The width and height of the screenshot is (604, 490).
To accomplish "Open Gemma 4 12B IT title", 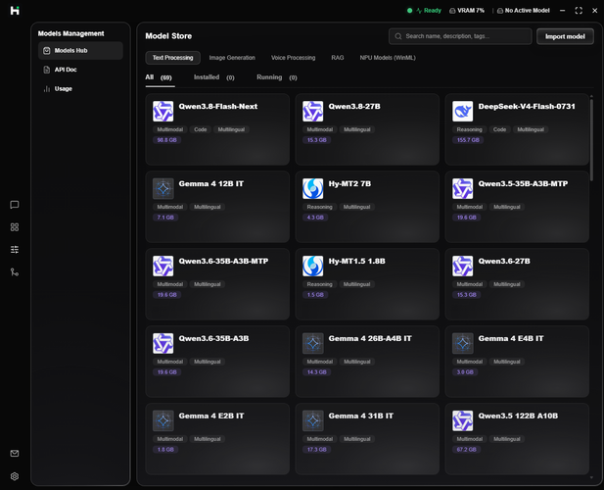I will [x=211, y=184].
